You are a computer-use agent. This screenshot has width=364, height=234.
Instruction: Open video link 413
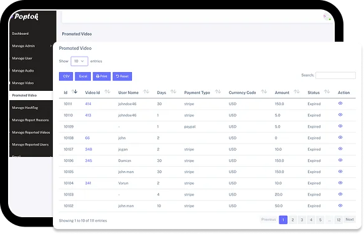pos(88,115)
